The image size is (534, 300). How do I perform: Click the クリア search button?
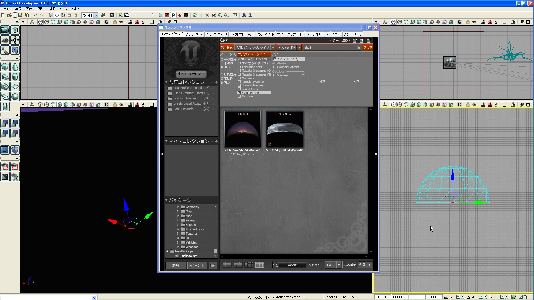pyautogui.click(x=367, y=47)
